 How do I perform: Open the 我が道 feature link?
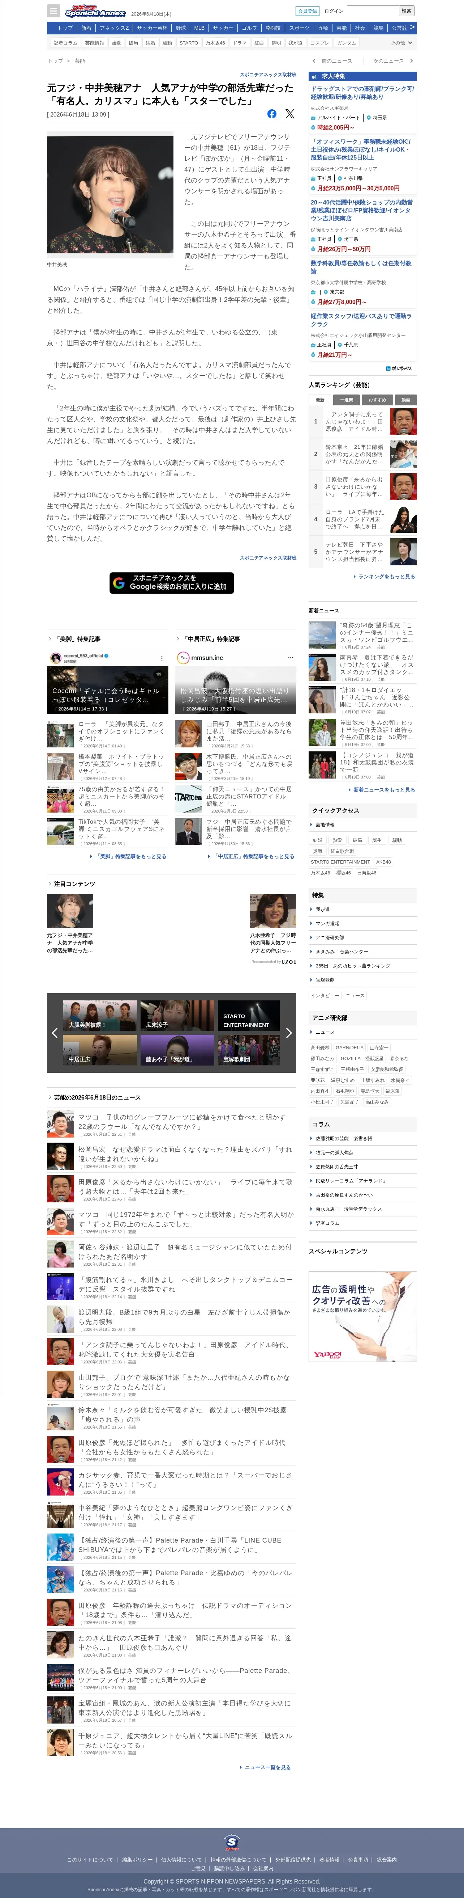(x=322, y=909)
